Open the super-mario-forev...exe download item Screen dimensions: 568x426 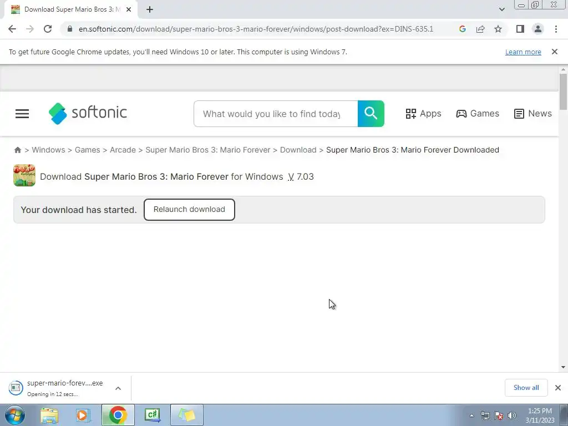pyautogui.click(x=56, y=388)
